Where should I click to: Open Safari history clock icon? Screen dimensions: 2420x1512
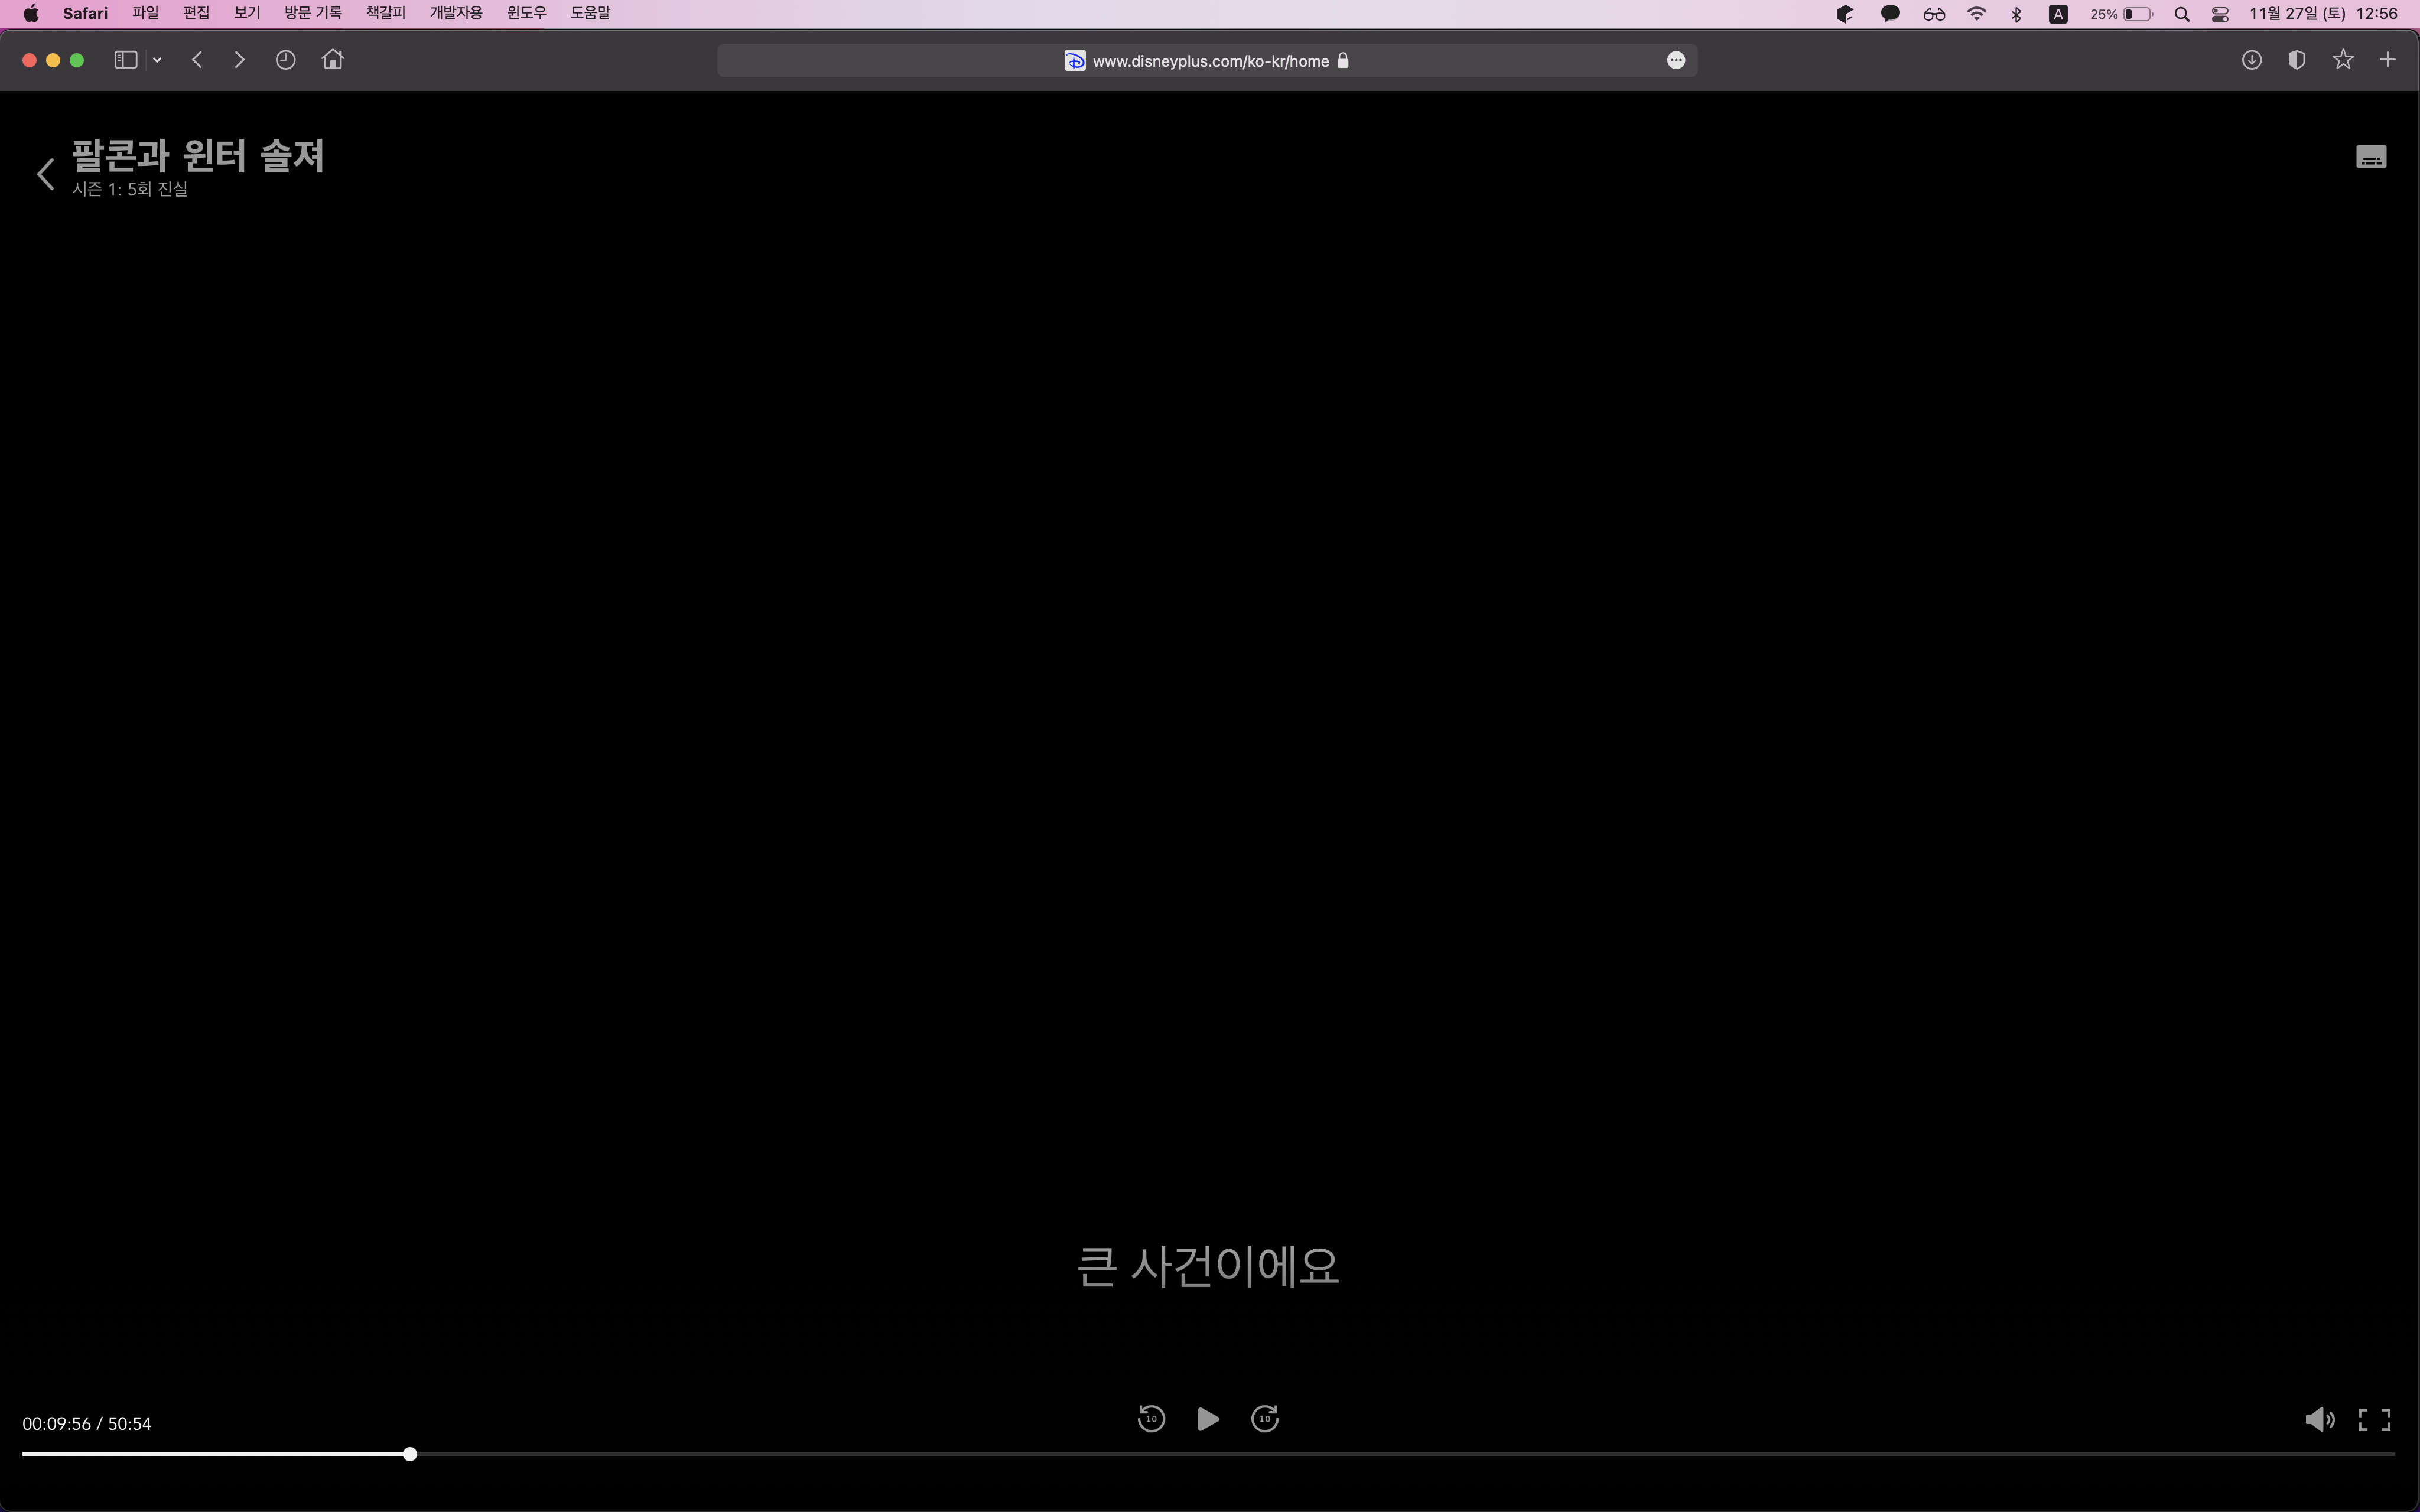tap(285, 60)
